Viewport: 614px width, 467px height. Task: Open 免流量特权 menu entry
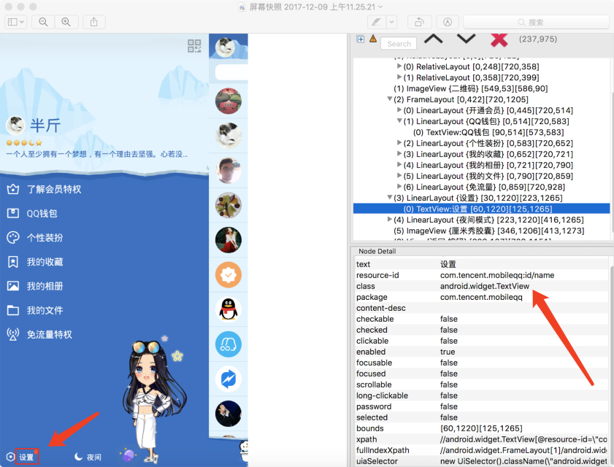[50, 335]
